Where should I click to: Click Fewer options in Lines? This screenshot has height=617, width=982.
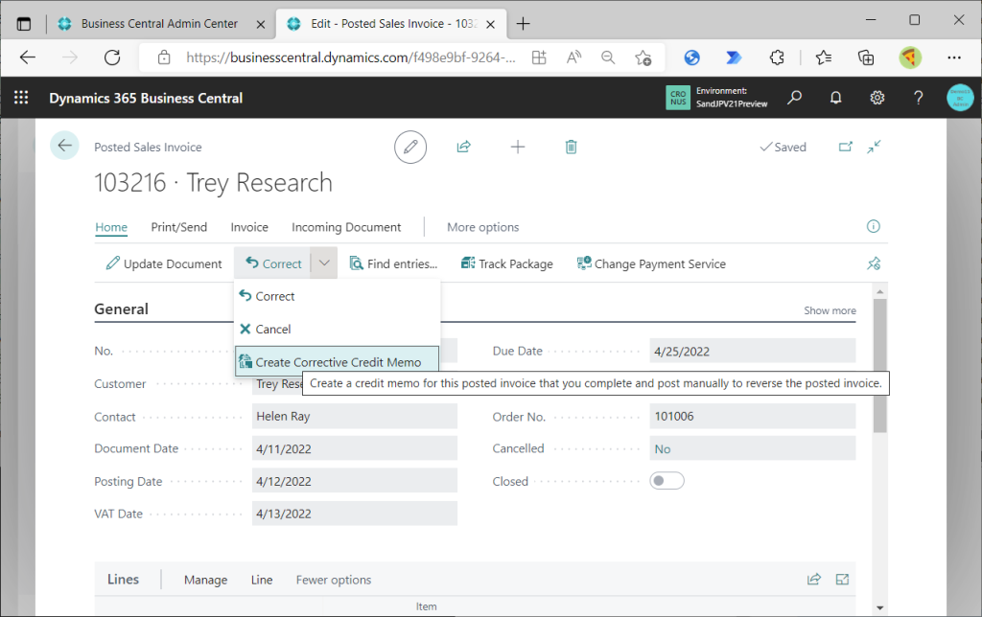click(x=333, y=580)
